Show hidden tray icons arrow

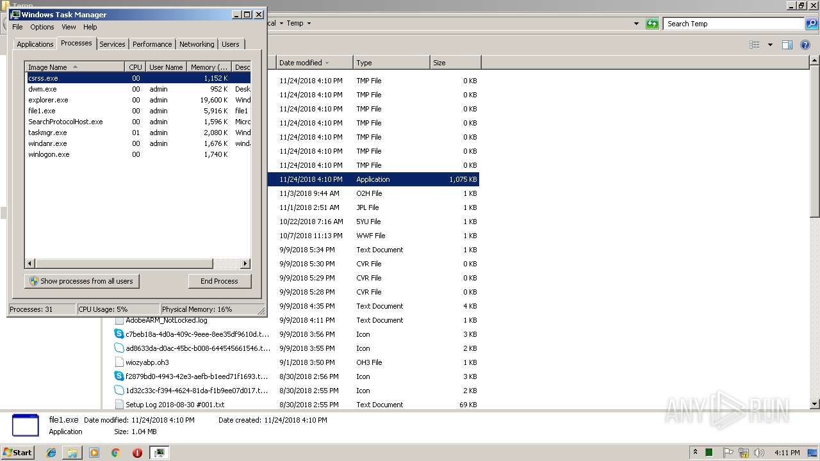click(695, 452)
